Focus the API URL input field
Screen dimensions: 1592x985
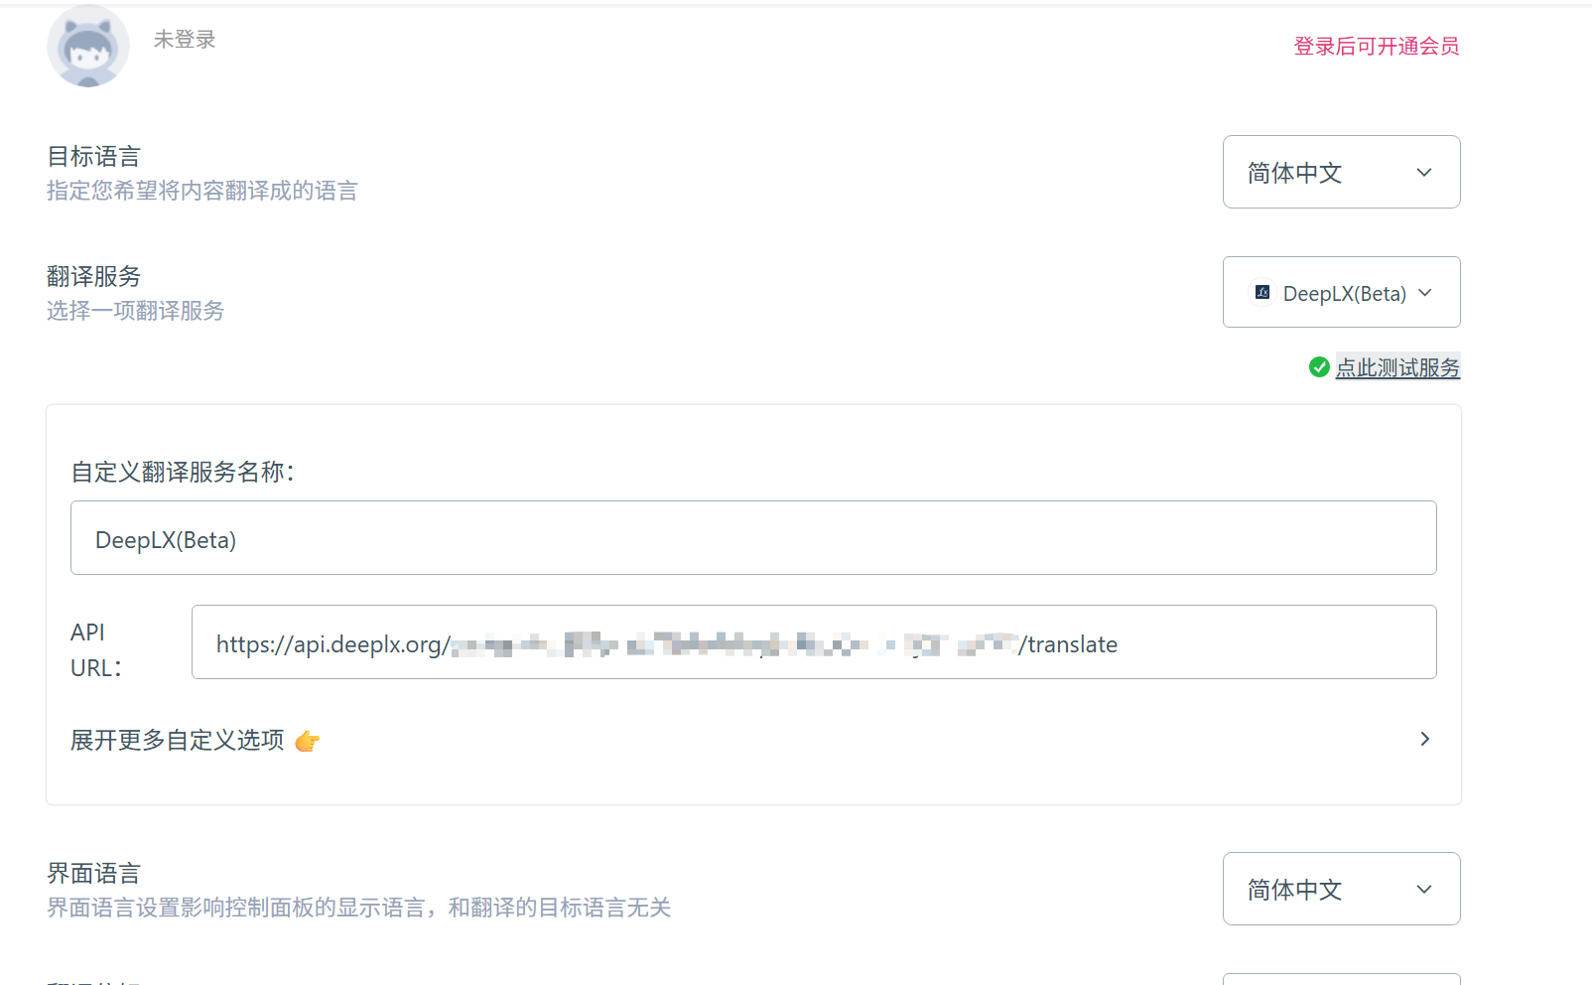[814, 641]
